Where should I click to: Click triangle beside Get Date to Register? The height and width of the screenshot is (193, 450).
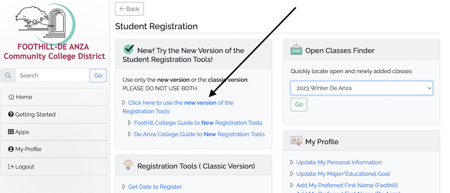click(x=124, y=187)
